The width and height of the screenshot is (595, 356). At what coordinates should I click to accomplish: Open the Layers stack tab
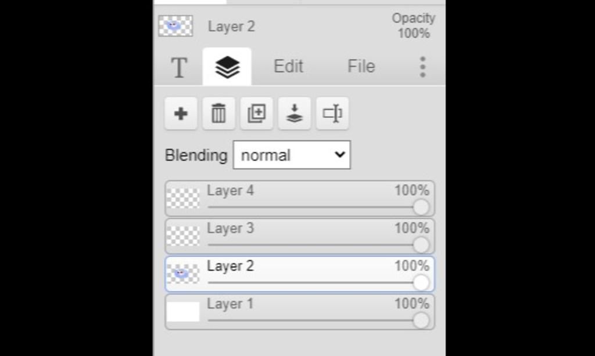(x=227, y=67)
